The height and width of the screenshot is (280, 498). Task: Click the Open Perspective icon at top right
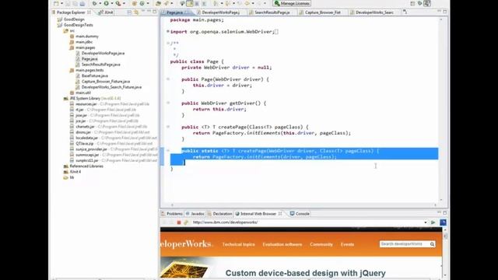(x=412, y=3)
